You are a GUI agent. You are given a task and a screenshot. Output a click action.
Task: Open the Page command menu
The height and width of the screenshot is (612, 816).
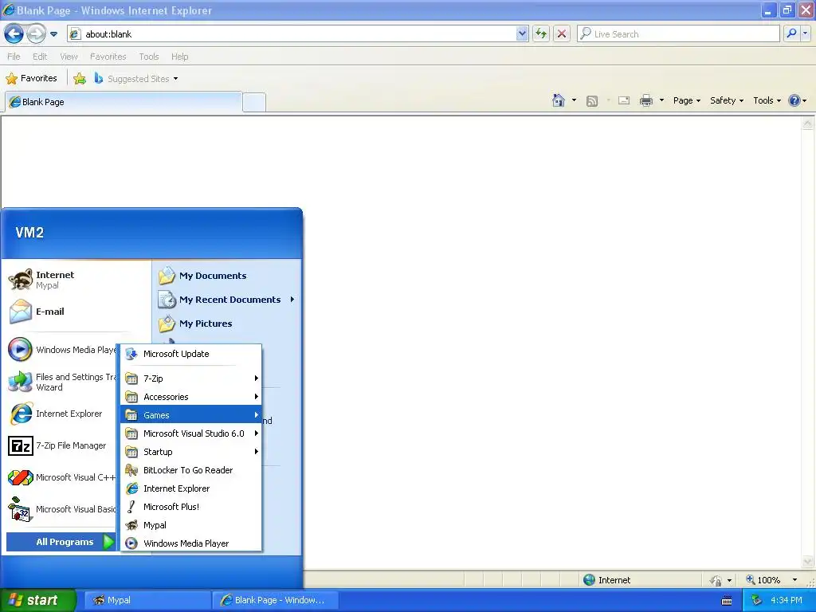point(686,100)
